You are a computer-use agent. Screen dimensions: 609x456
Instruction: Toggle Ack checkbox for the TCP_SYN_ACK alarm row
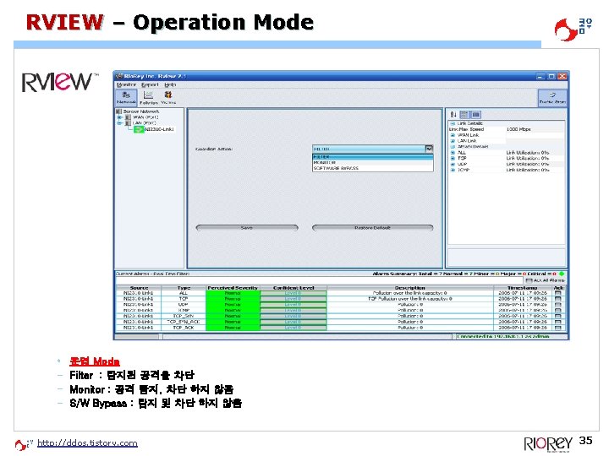tap(558, 322)
